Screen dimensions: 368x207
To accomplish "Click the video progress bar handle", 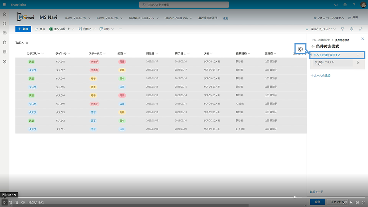I will 295,197.
